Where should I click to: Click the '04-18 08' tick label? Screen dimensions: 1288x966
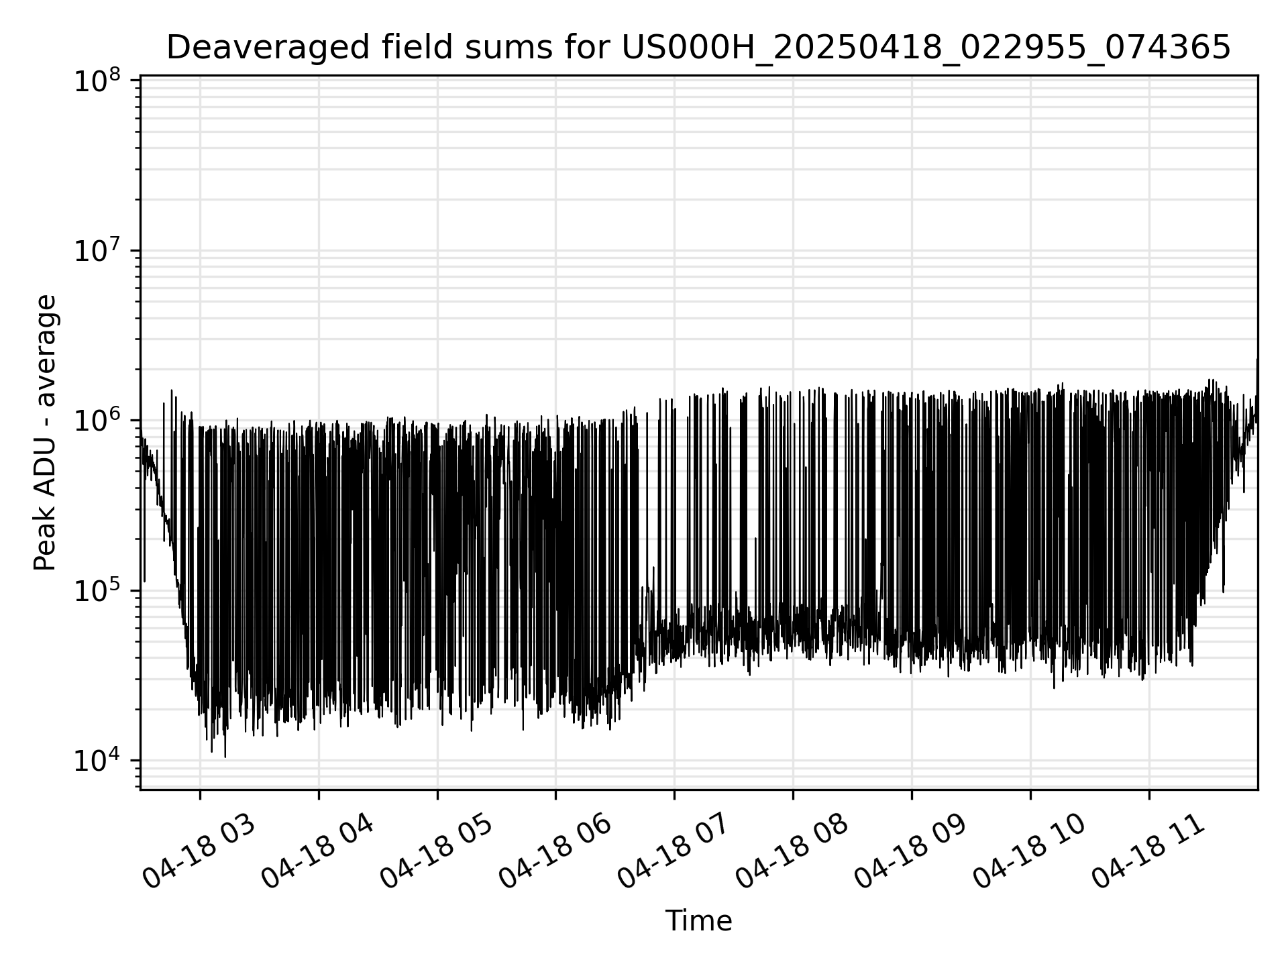click(793, 852)
